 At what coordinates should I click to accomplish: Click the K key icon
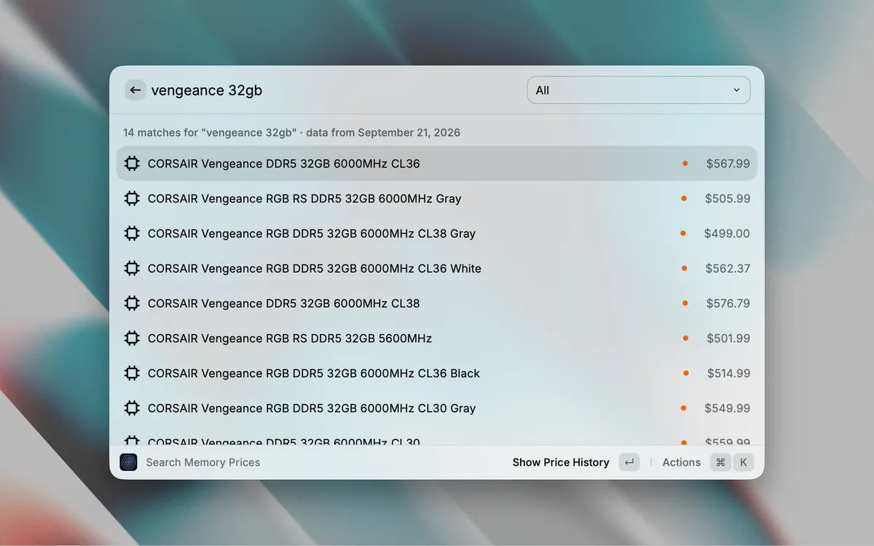(x=744, y=462)
